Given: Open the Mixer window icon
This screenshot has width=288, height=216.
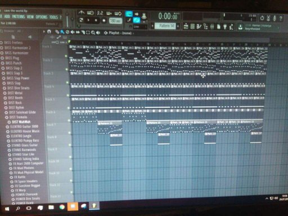Looking at the screenshot, I should 212,26.
